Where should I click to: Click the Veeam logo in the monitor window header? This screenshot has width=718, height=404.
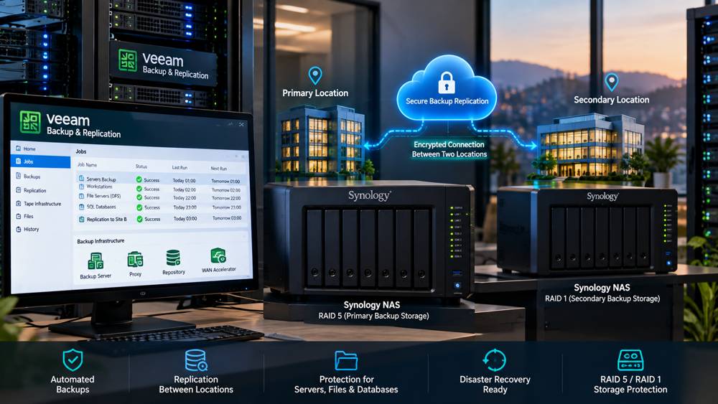(x=30, y=122)
